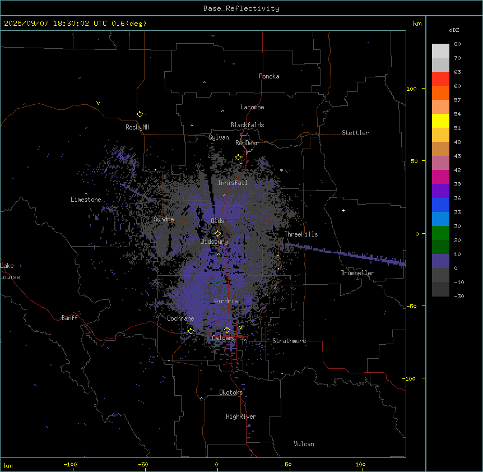Select the green 20 dBZ legend swatch
This screenshot has width=483, height=472.
tap(440, 233)
